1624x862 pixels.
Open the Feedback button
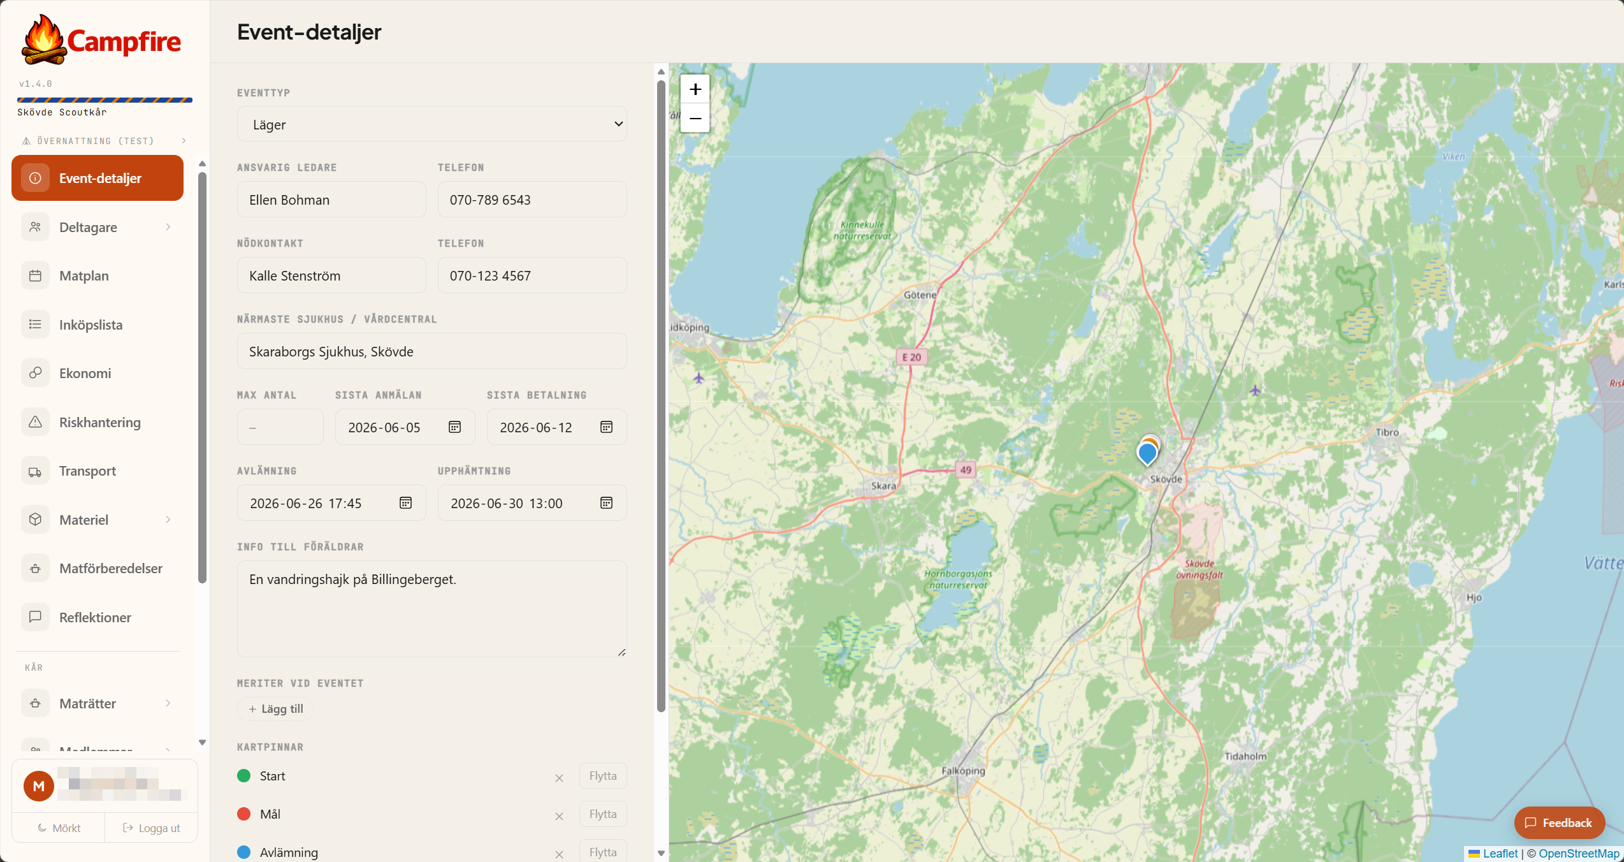(x=1559, y=822)
